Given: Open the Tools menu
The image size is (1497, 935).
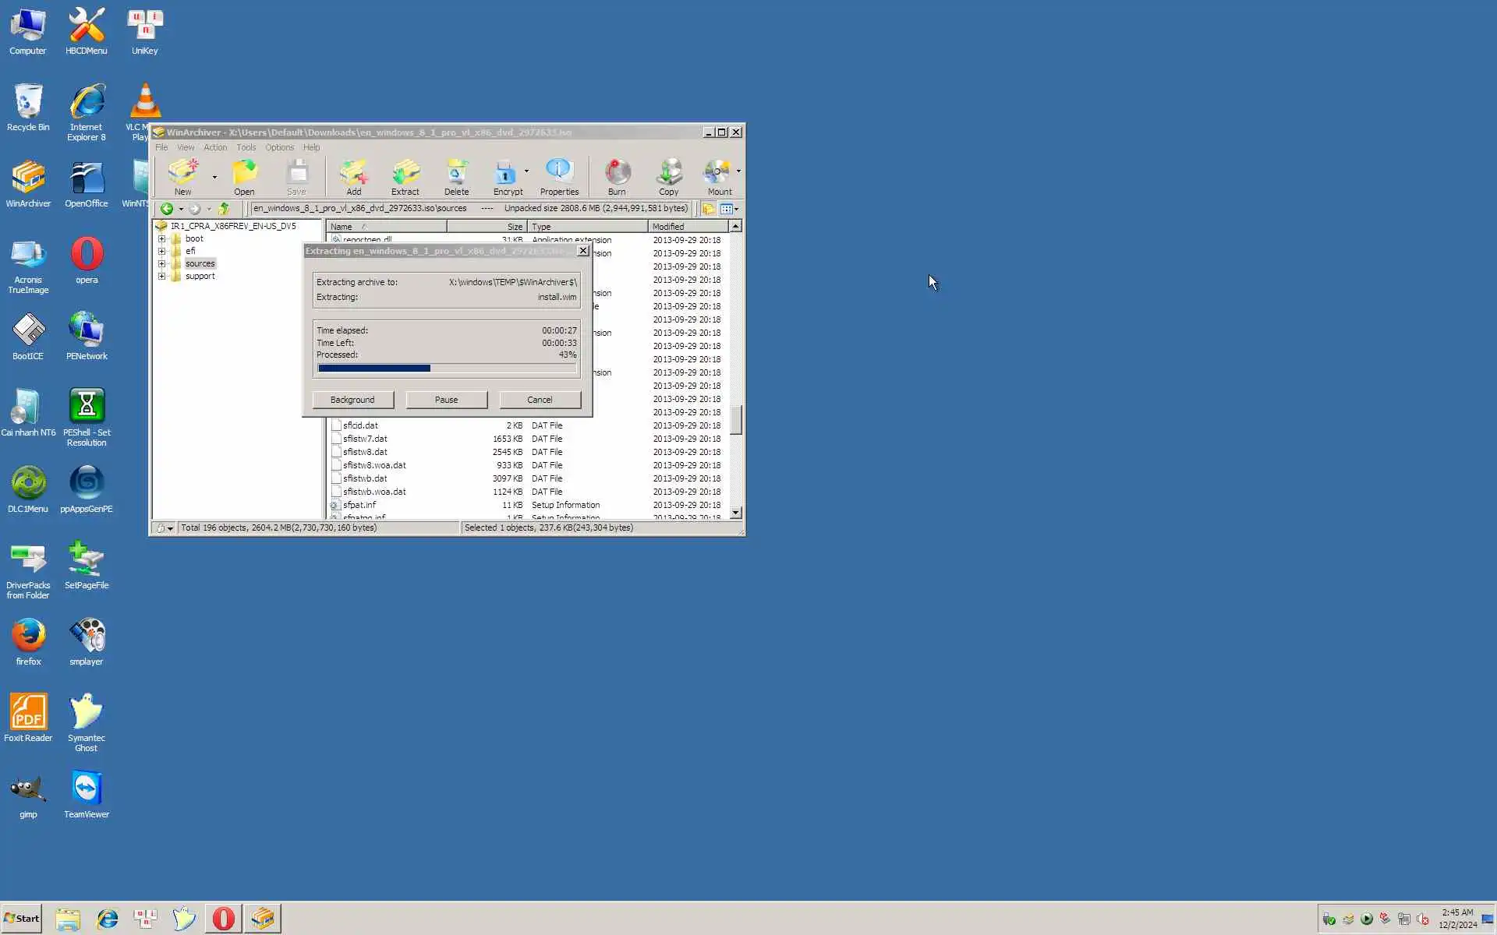Looking at the screenshot, I should 246,147.
